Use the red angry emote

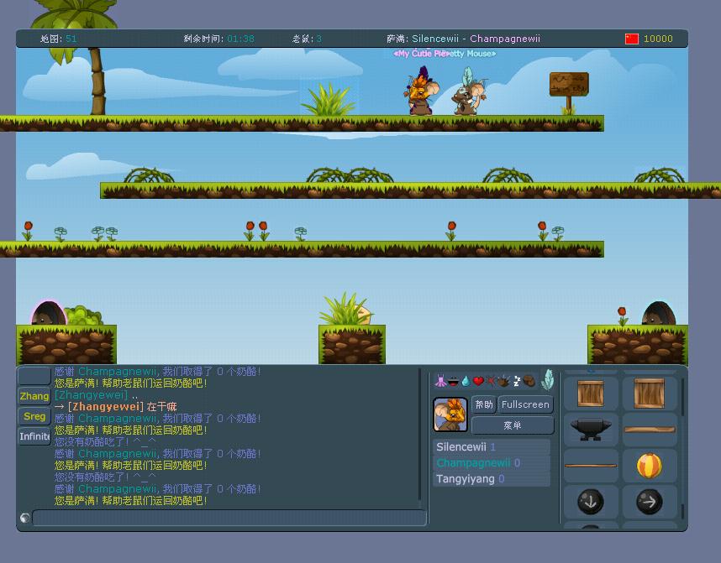tap(491, 381)
